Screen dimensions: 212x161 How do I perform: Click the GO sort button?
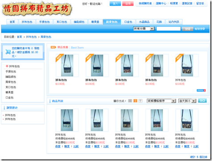pos(202,101)
